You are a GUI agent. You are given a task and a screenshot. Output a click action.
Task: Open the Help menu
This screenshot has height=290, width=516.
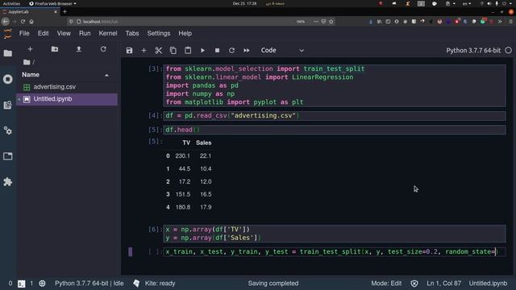(x=185, y=33)
